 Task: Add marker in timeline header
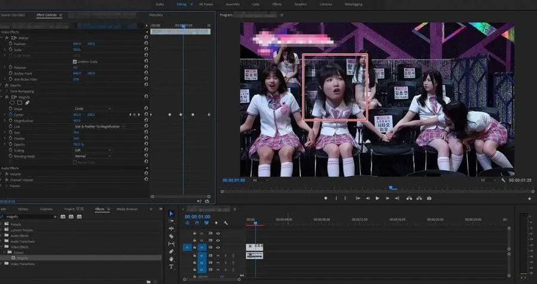click(x=216, y=223)
